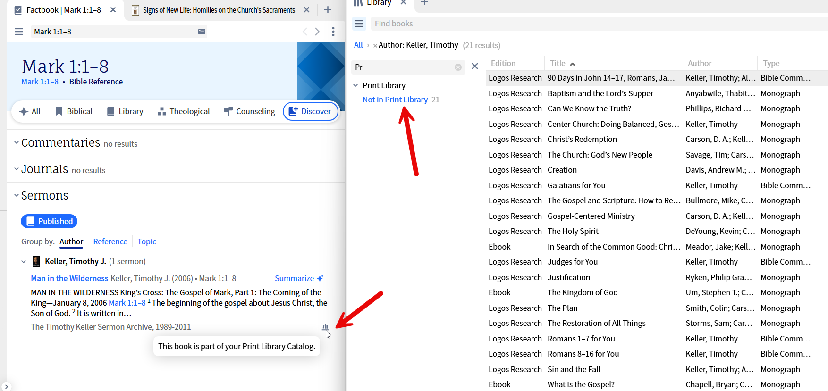
Task: Expand the sidebar with bottom-left arrow
Action: pos(6,386)
